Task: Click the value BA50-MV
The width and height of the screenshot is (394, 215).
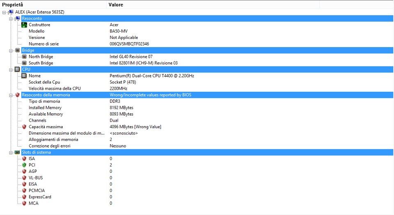Action: pos(119,31)
